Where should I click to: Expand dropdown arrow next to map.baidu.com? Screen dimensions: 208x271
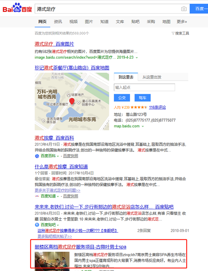[x=143, y=126]
